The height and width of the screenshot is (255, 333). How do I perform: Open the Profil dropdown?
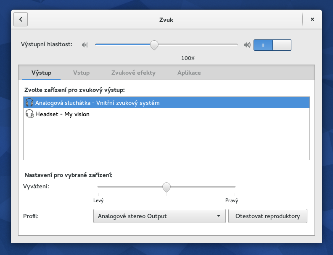(159, 216)
